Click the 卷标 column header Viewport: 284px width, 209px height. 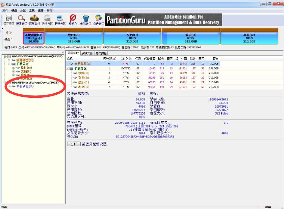(x=70, y=59)
